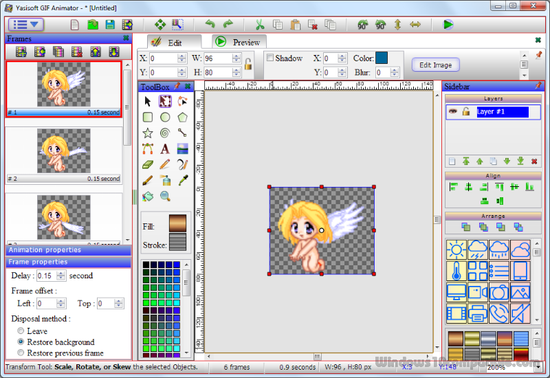Expand the Animation properties section
This screenshot has height=378, width=550.
tap(68, 250)
